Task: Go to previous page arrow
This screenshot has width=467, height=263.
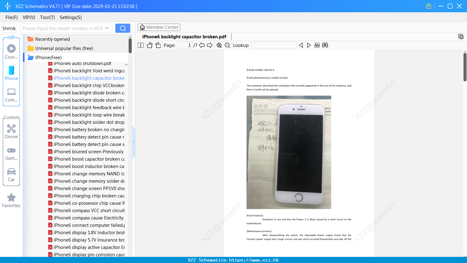Action: coord(202,45)
